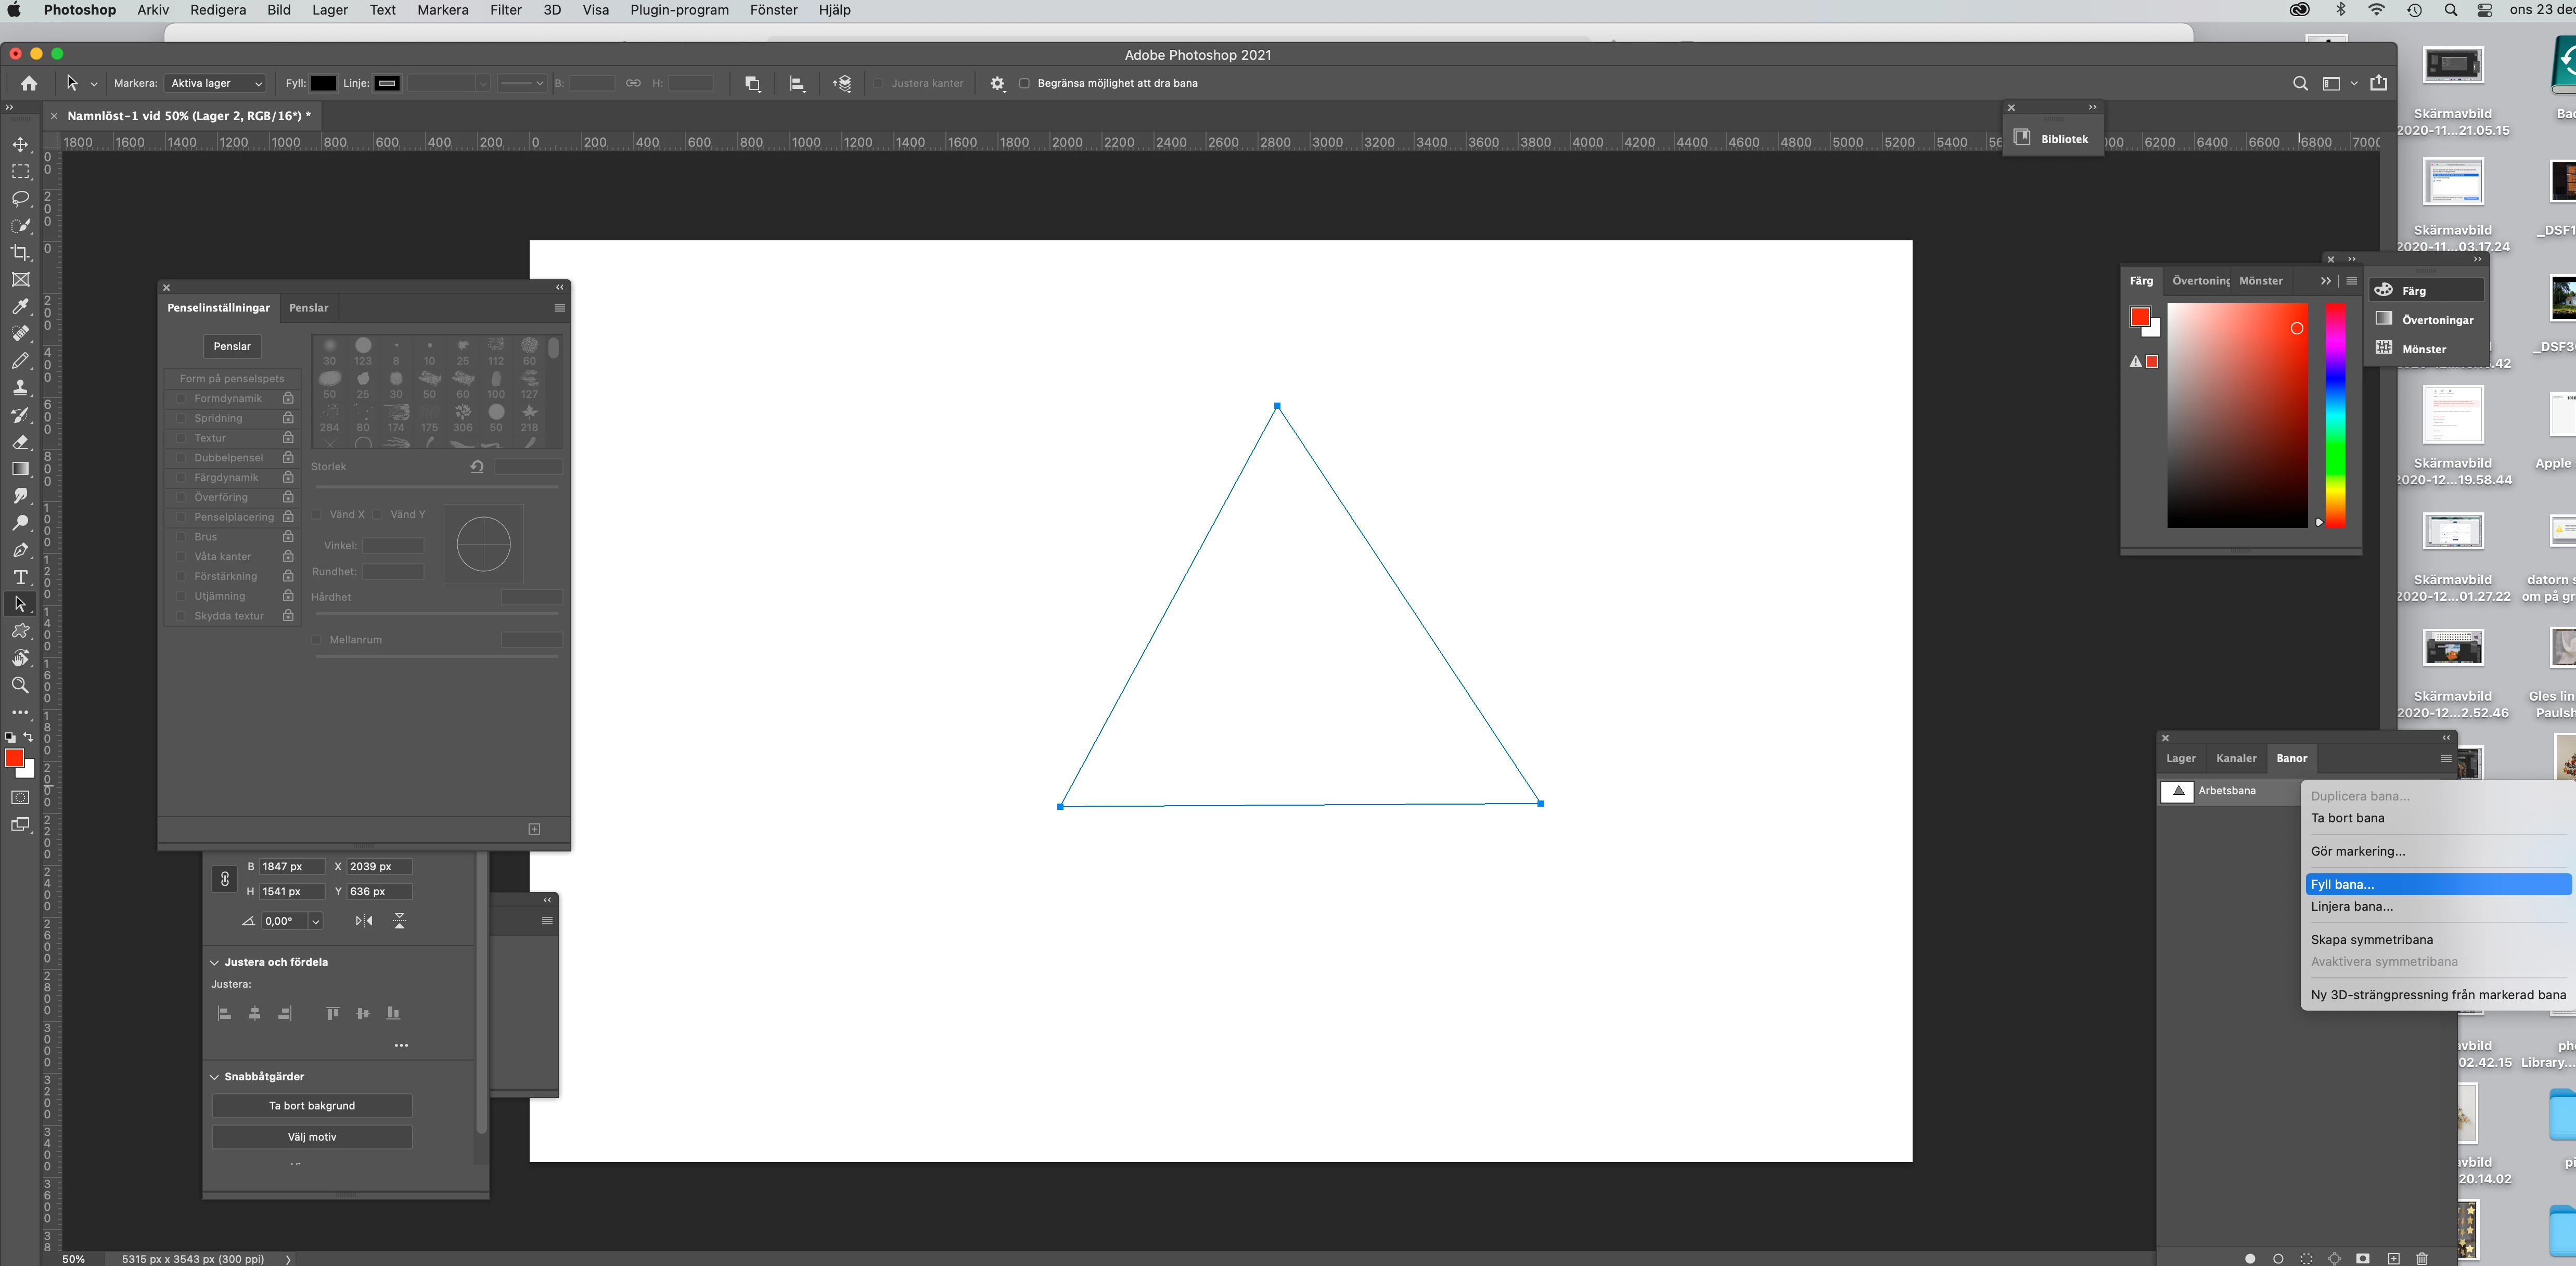This screenshot has width=2576, height=1266.
Task: Select the Crop tool in toolbar
Action: [20, 252]
